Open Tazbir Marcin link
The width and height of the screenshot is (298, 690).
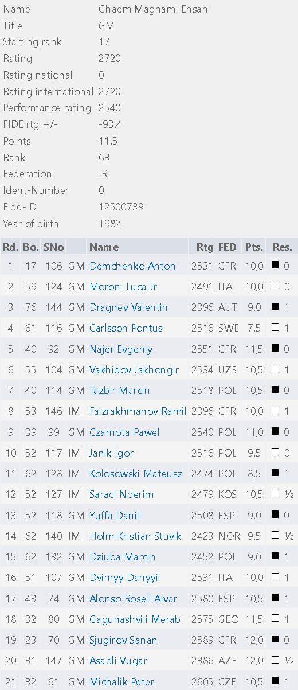(120, 391)
